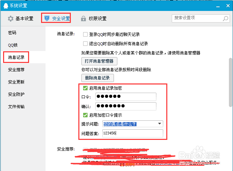Uncheck 启用加密口令提示 checkbox
The width and height of the screenshot is (233, 171).
(85, 115)
